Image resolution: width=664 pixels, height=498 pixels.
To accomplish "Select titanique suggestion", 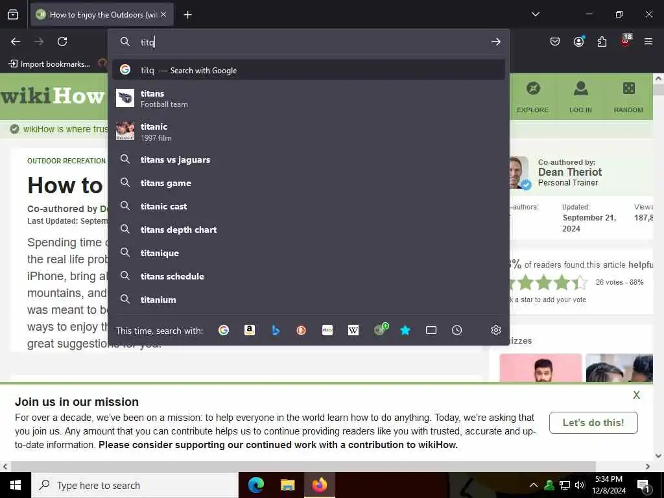I will point(308,253).
